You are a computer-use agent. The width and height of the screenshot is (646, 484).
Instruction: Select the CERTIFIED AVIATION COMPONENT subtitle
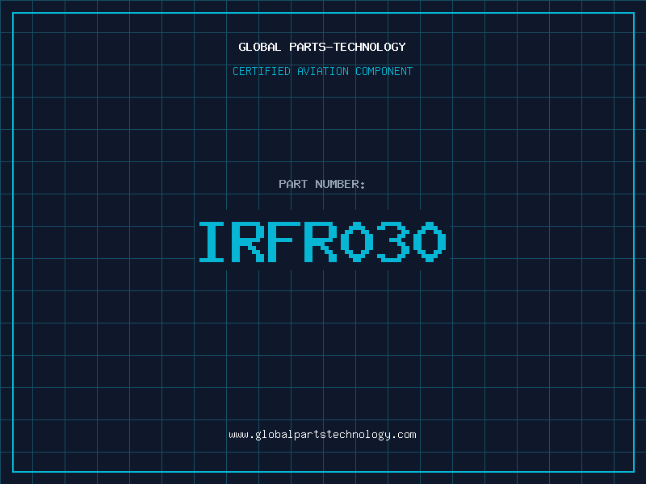tap(322, 71)
